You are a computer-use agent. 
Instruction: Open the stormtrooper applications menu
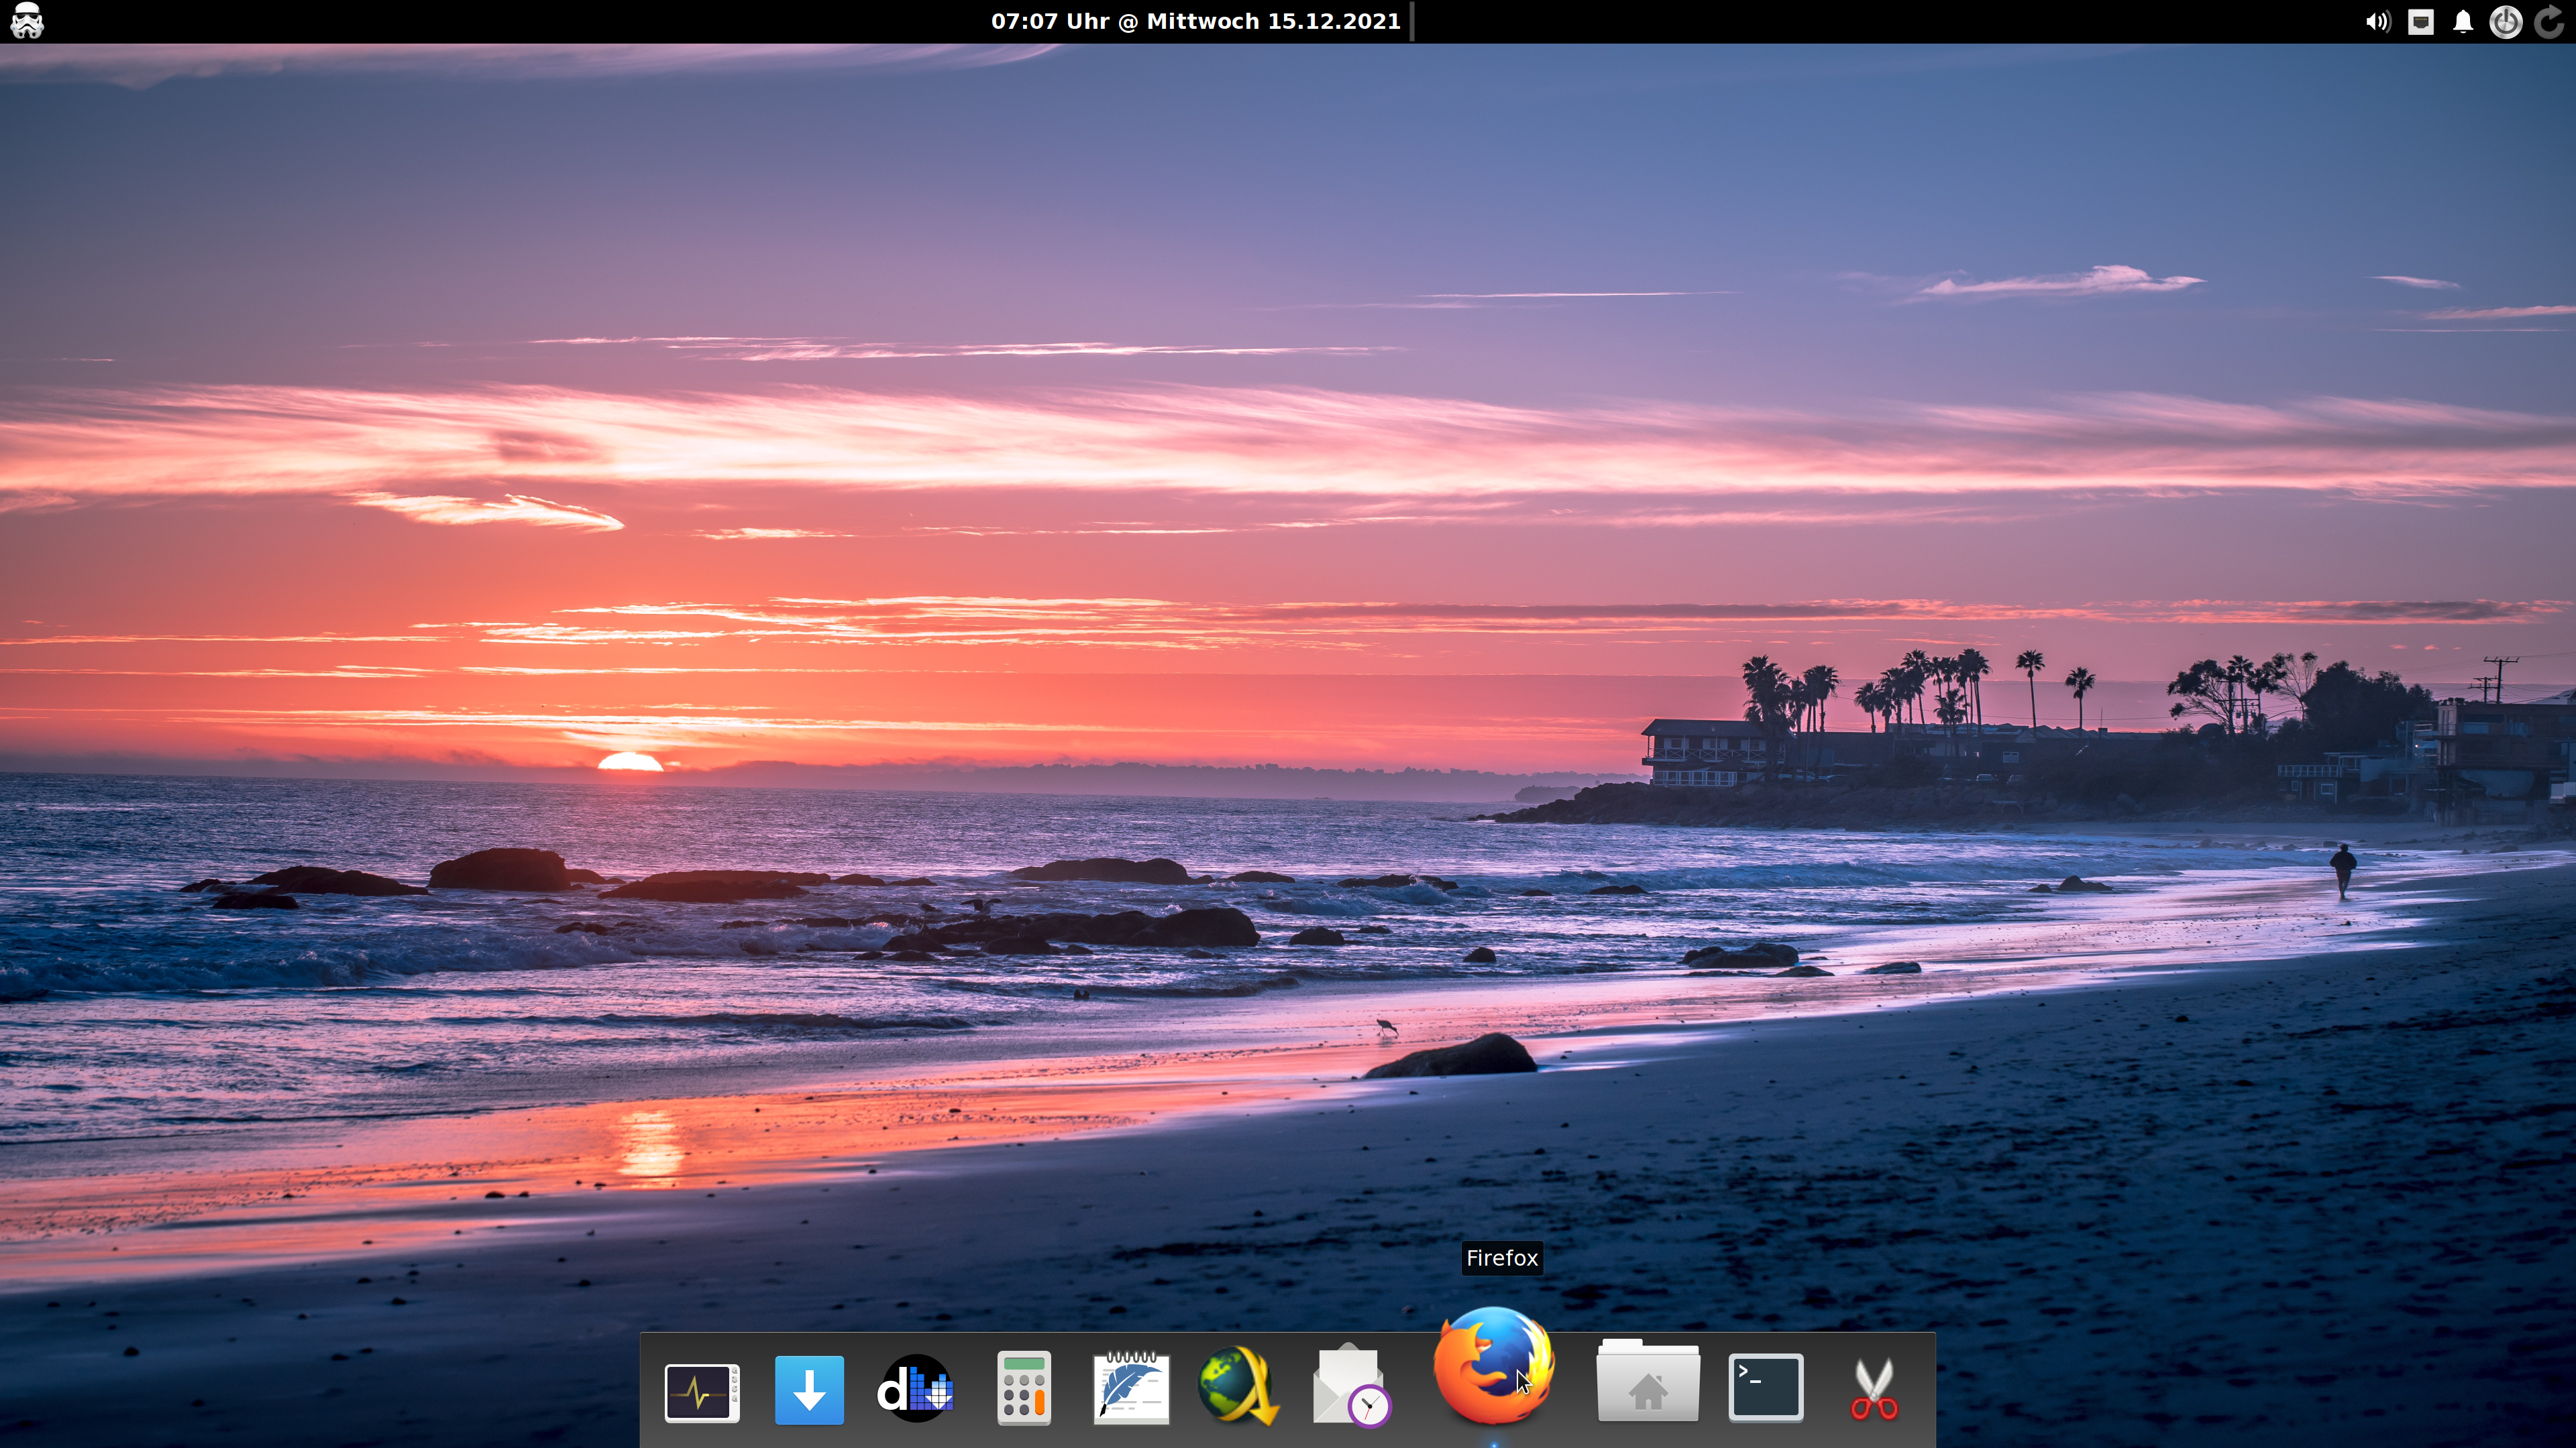pos(27,21)
